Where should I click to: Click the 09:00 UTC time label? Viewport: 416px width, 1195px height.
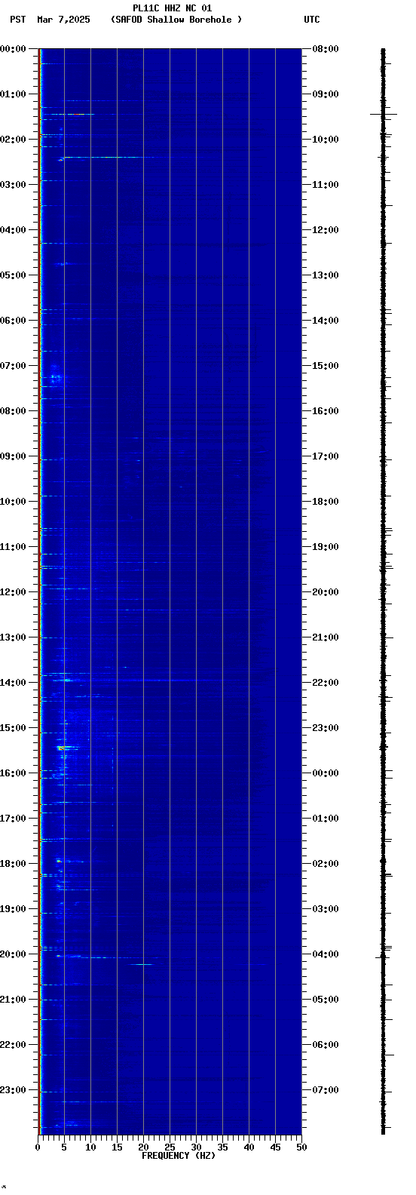325,94
